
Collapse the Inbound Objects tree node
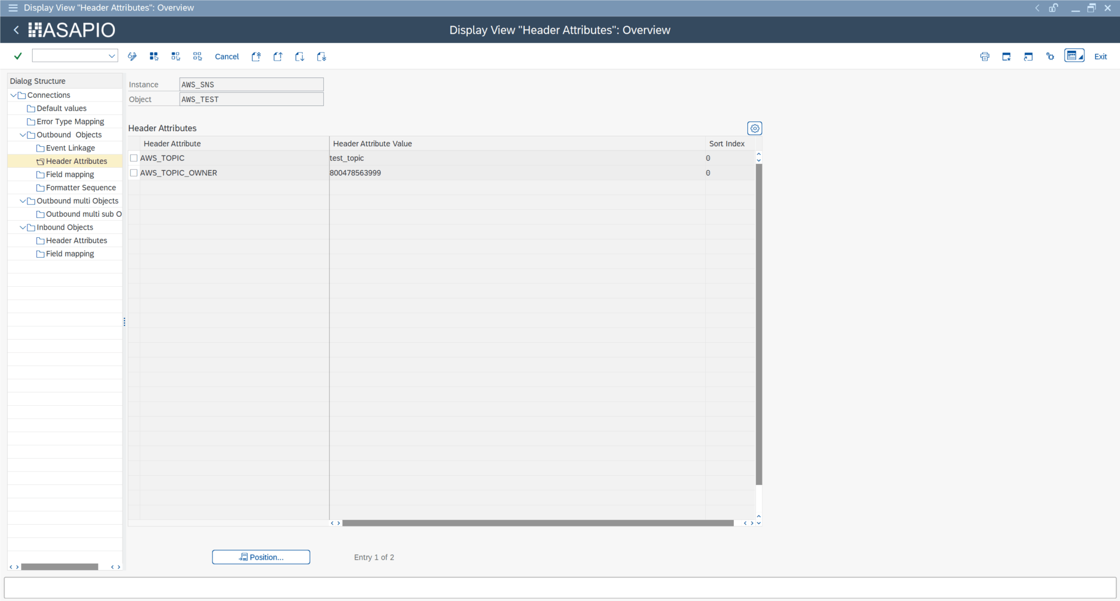[23, 227]
